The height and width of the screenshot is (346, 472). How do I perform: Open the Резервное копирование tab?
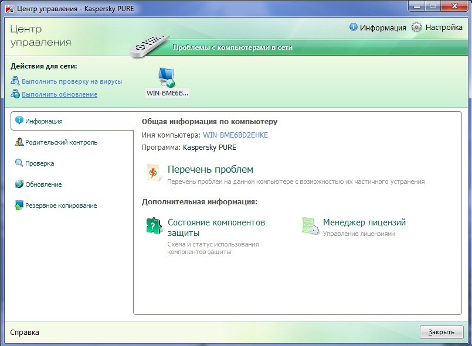coord(61,205)
